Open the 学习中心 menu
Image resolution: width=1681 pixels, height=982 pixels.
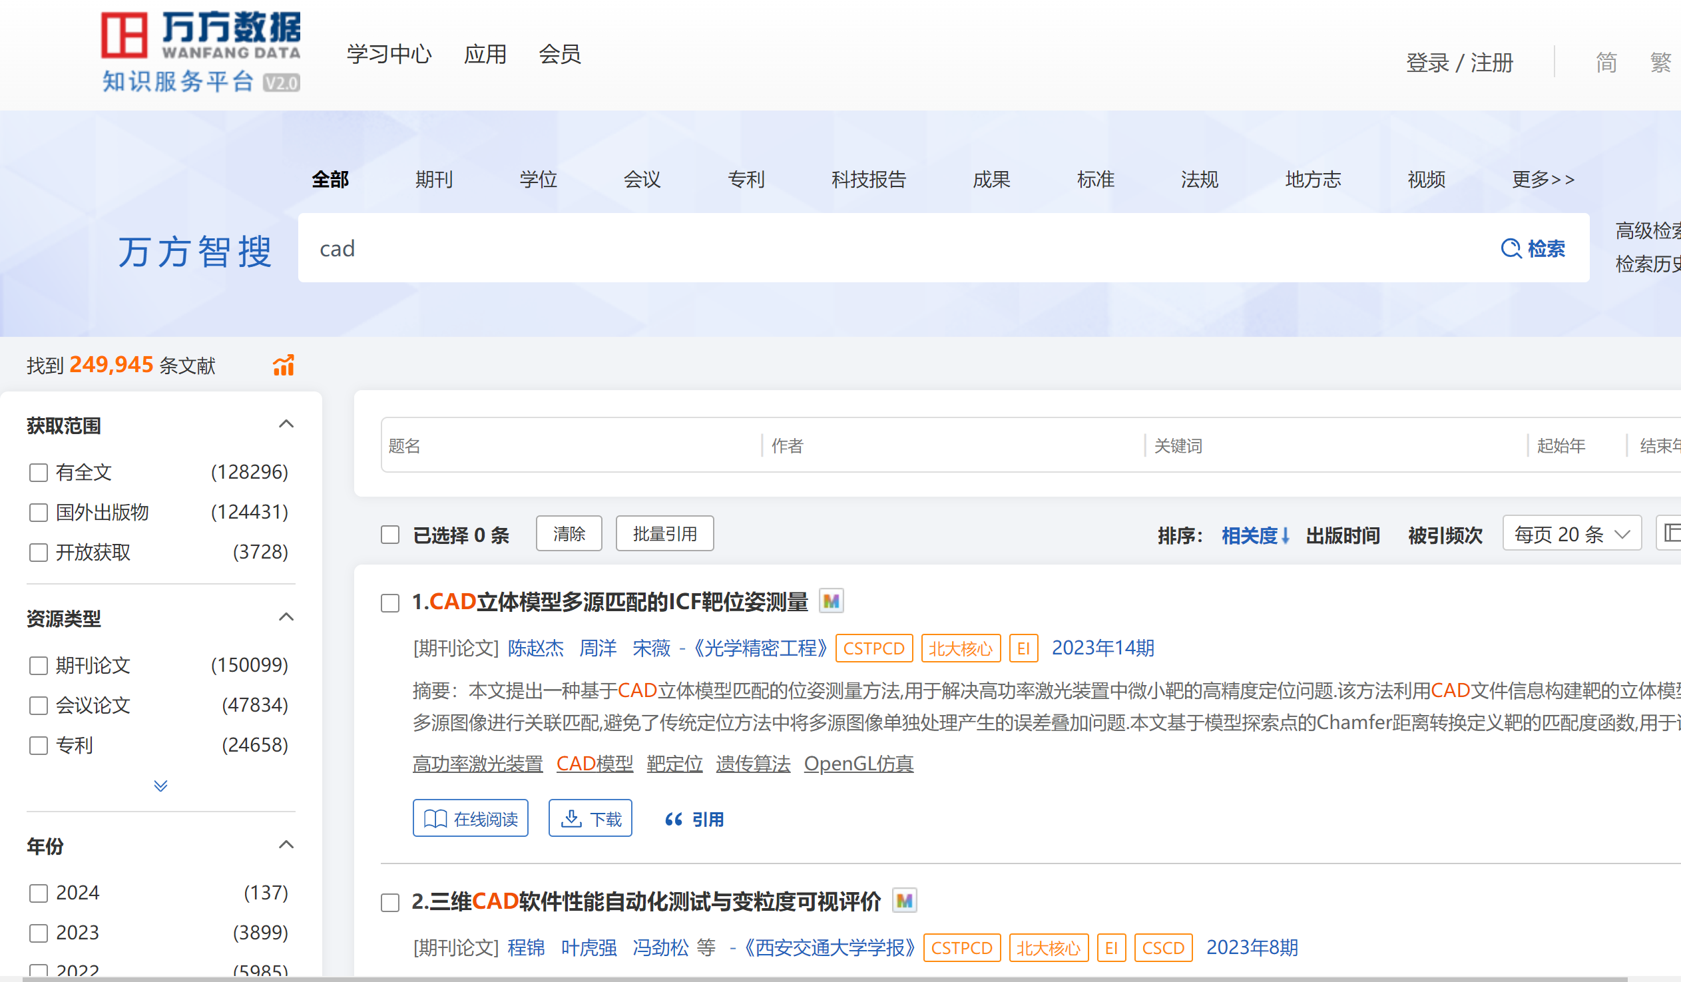[389, 53]
